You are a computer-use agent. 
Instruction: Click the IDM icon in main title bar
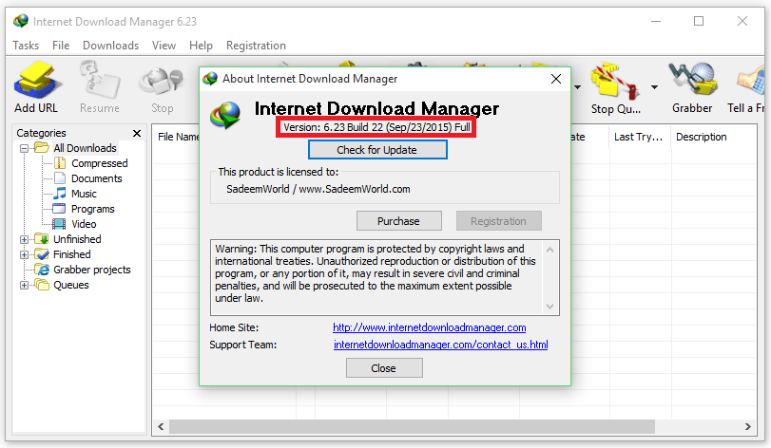[21, 21]
